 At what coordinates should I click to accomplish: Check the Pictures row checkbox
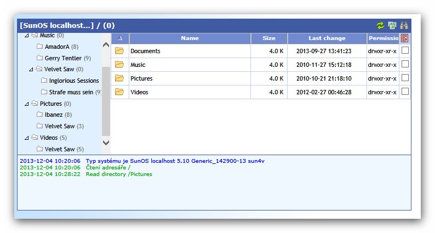[x=405, y=78]
